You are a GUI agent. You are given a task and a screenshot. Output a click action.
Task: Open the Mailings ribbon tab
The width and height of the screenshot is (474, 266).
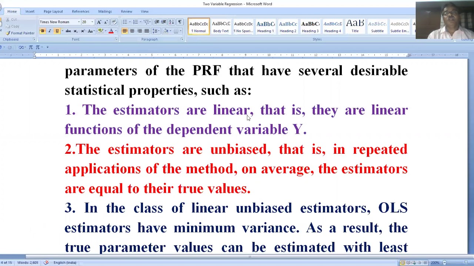(105, 11)
